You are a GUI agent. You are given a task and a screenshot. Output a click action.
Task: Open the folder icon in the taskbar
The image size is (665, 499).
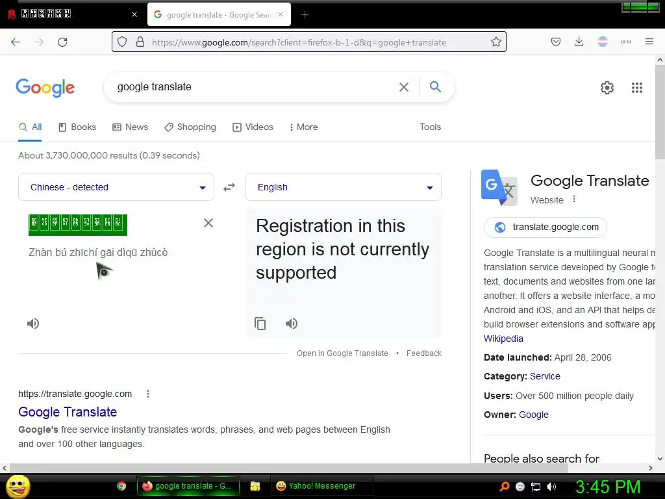255,486
